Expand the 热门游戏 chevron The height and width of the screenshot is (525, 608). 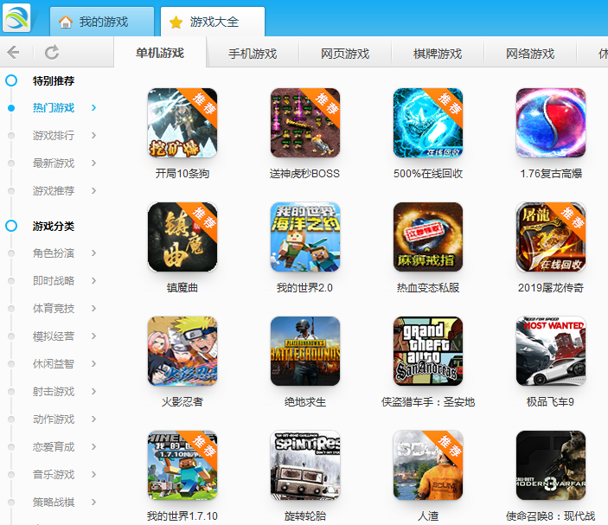point(93,108)
